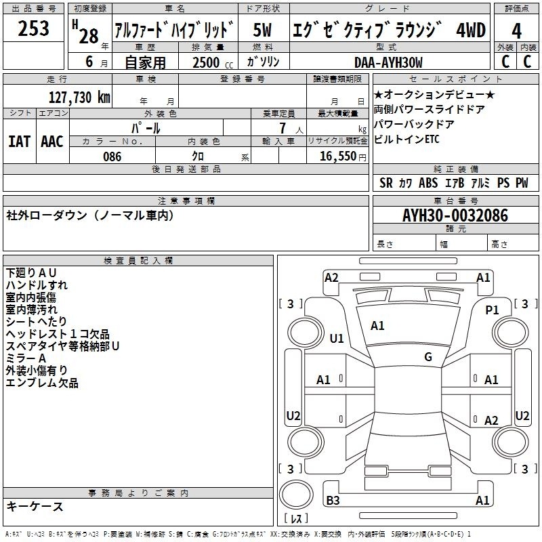
Task: Select the P1 mark on the diagram
Action: point(492,310)
